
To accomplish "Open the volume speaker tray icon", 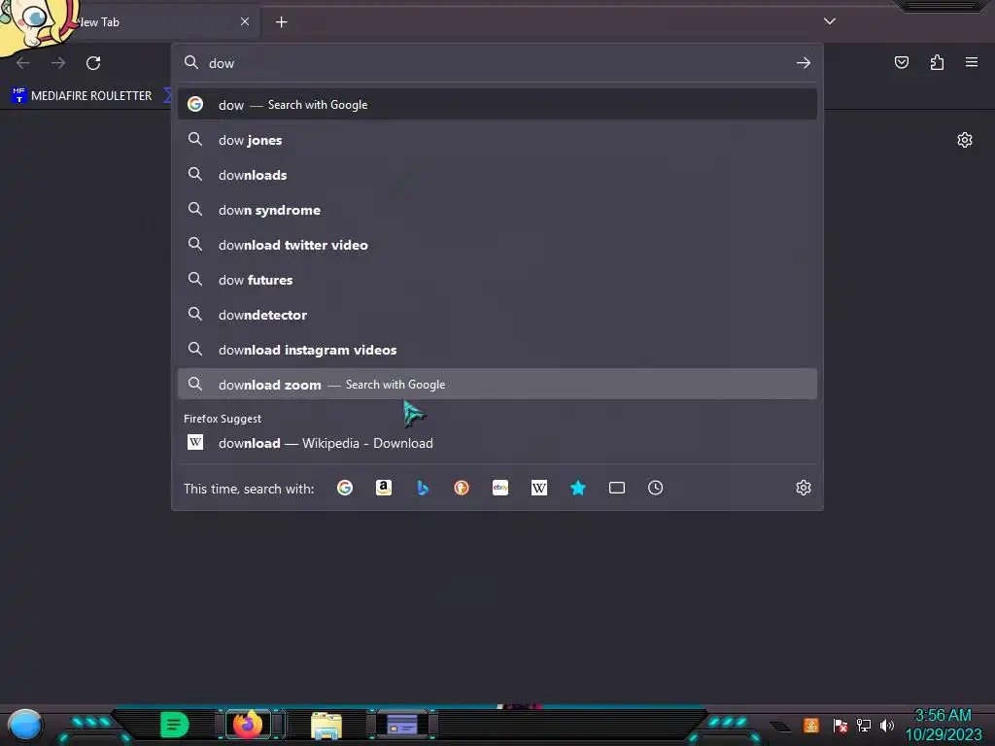I will (x=886, y=725).
